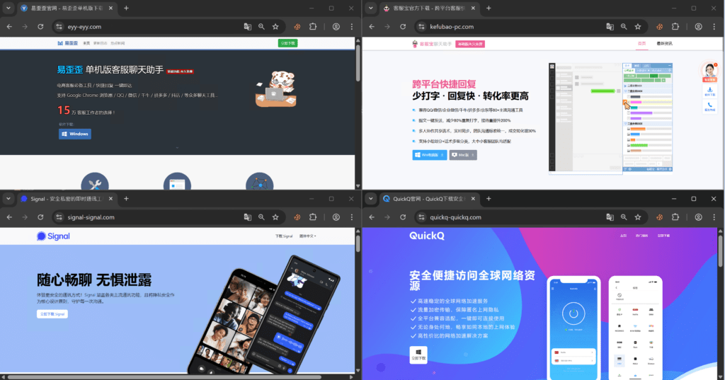Open 简体中文 language dropdown on Signal page
The image size is (725, 380).
307,236
